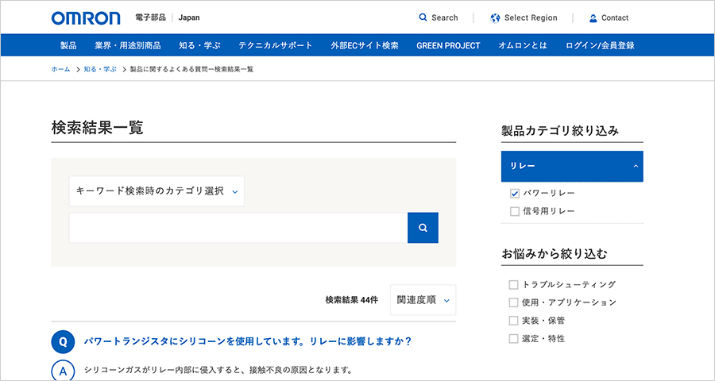Check the 信号用リレー checkbox

click(514, 212)
